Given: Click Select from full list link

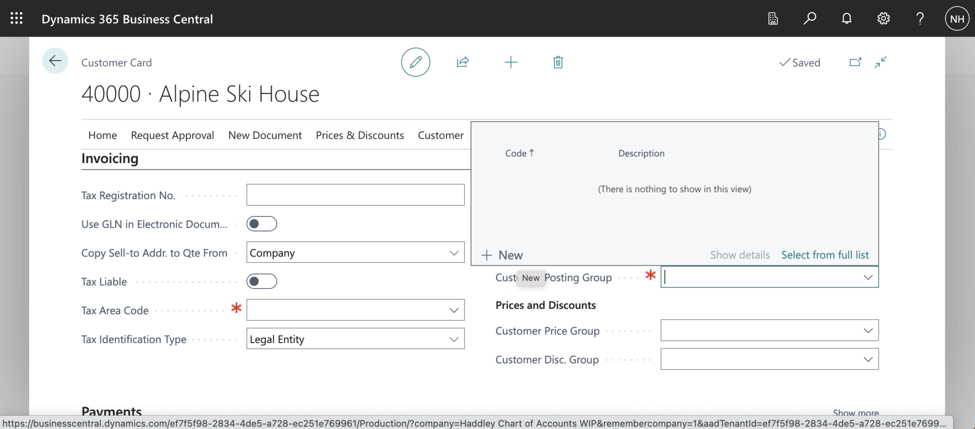Looking at the screenshot, I should click(x=825, y=255).
